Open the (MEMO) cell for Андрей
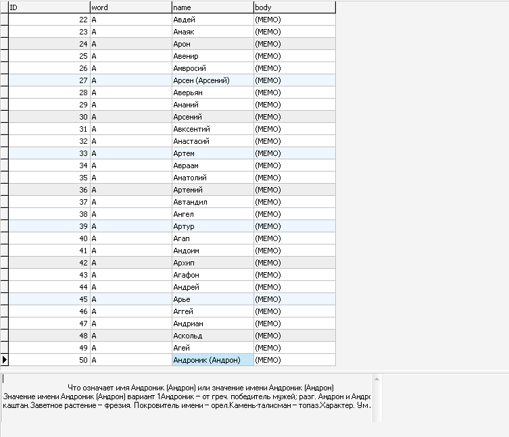 click(x=294, y=287)
